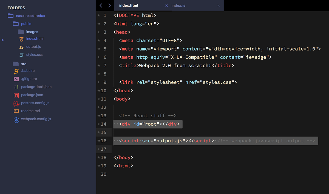
Task: Click the JS icon beside output.js
Action: click(21, 47)
